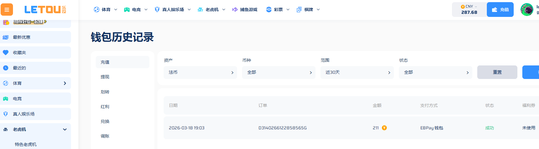
Task: Click the gift icon on the referral banner
Action: tap(6, 22)
